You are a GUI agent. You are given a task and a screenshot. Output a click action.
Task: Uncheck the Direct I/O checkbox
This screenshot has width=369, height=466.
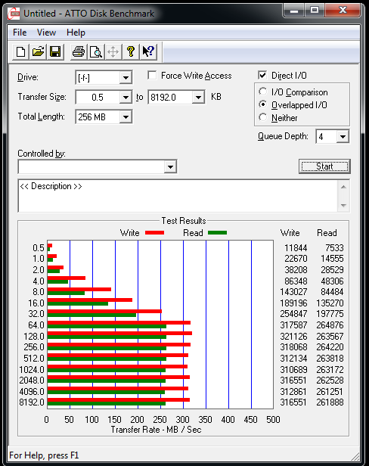(262, 75)
